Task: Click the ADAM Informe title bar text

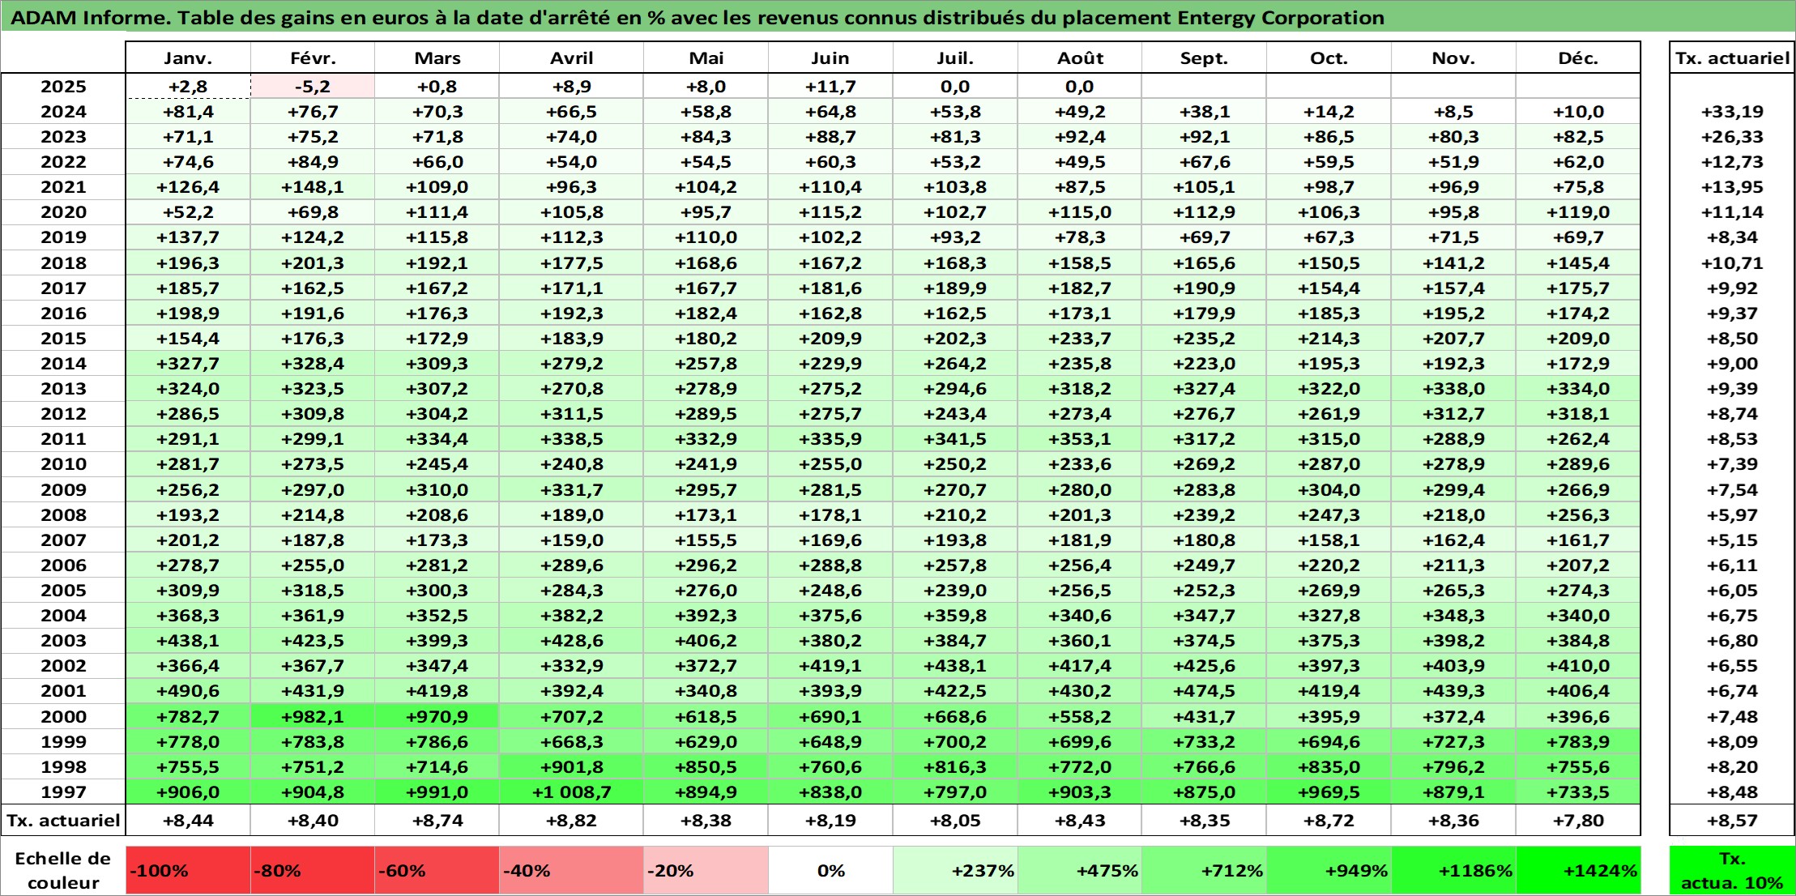Action: pyautogui.click(x=697, y=18)
